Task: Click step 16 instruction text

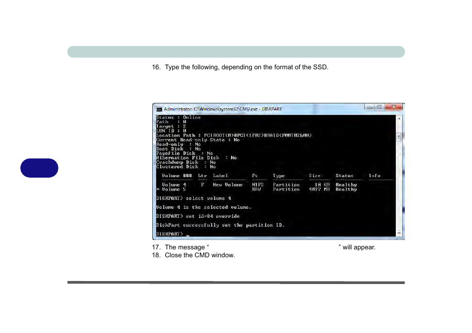Action: (x=240, y=67)
